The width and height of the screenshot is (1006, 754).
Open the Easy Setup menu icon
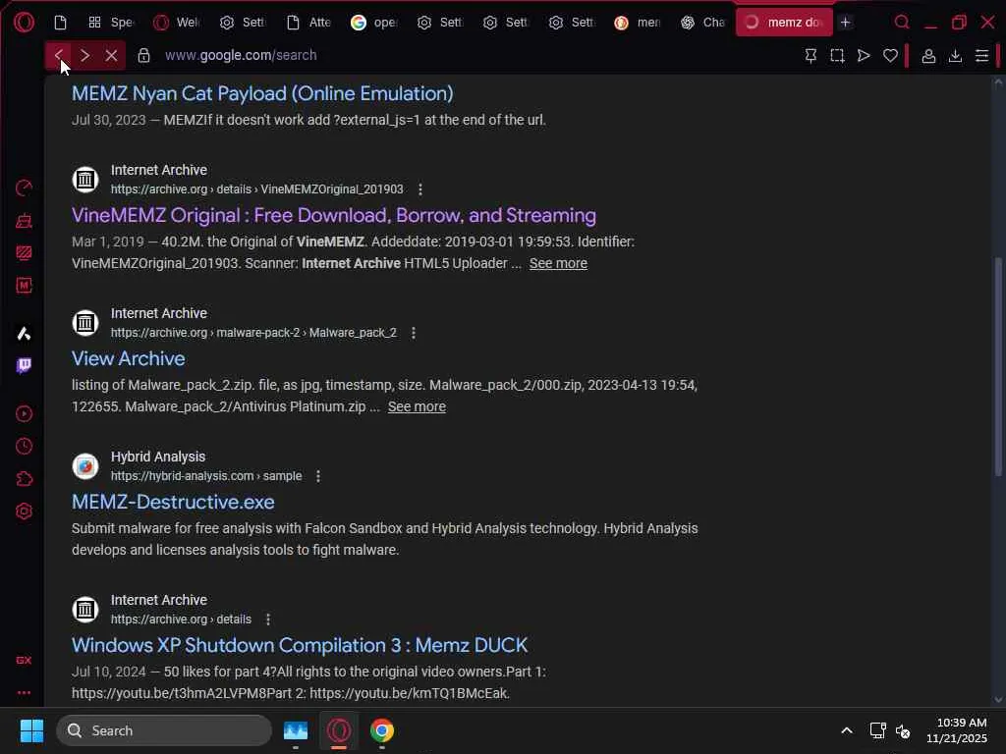coord(981,56)
